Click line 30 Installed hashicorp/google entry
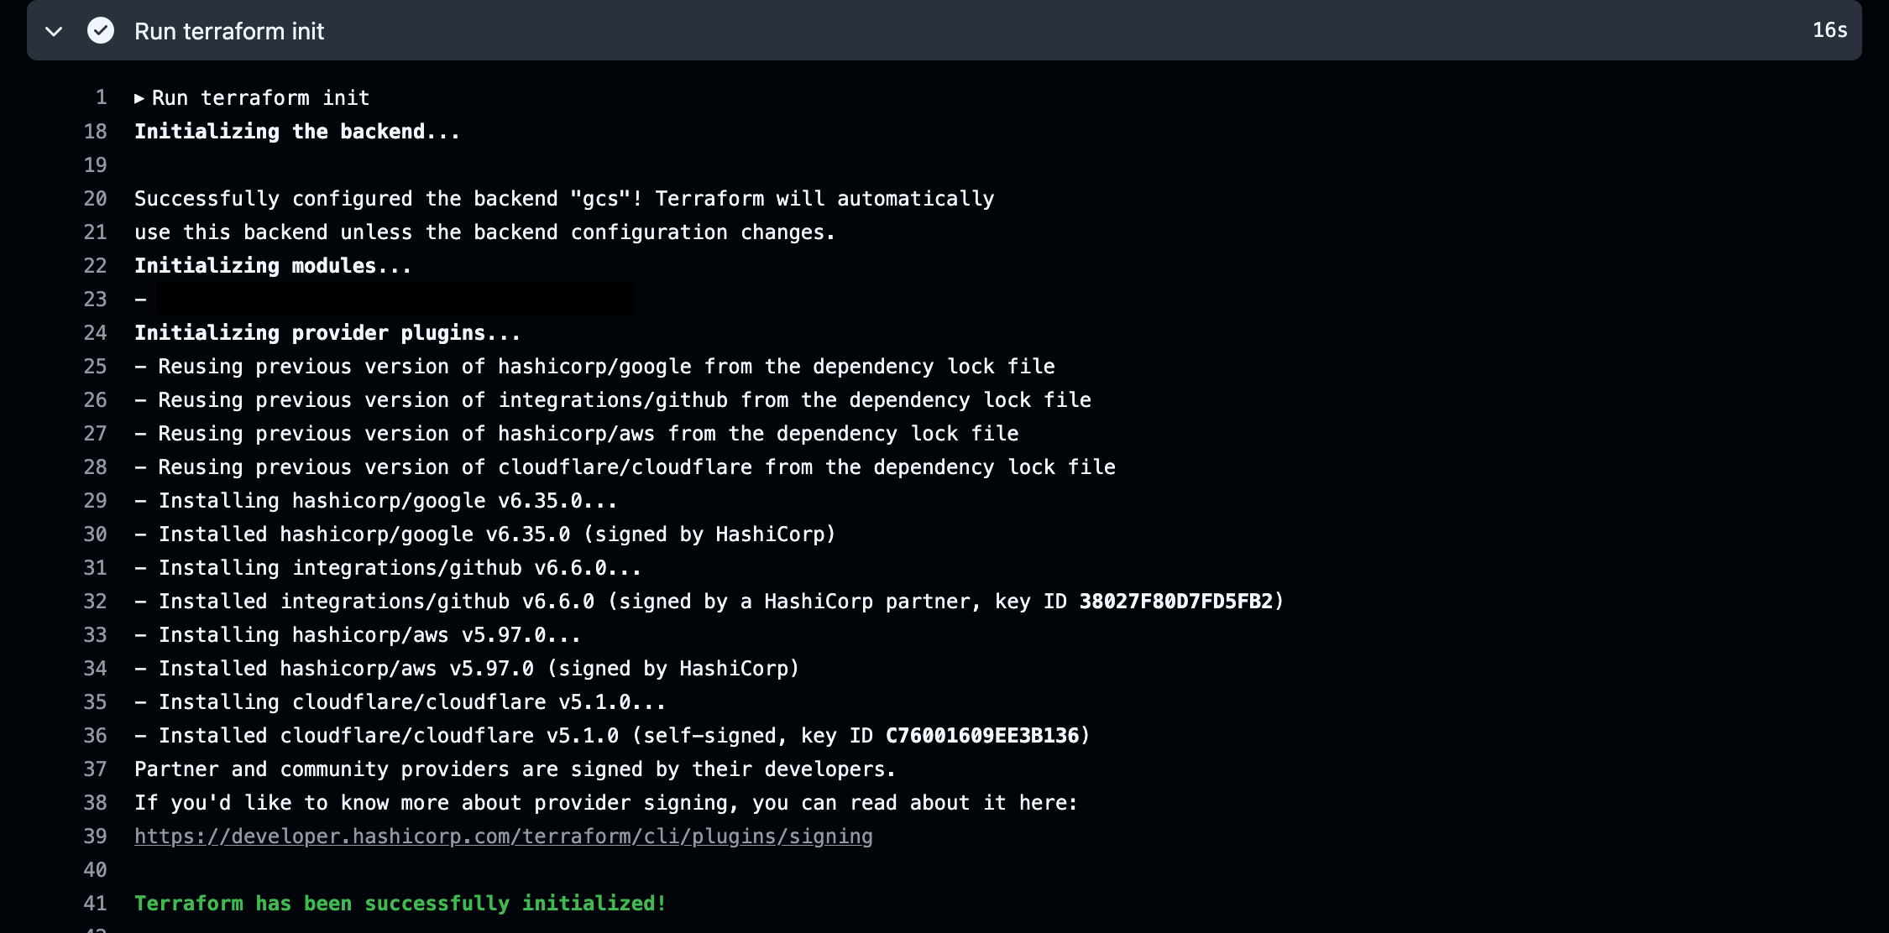This screenshot has width=1889, height=933. click(x=484, y=534)
